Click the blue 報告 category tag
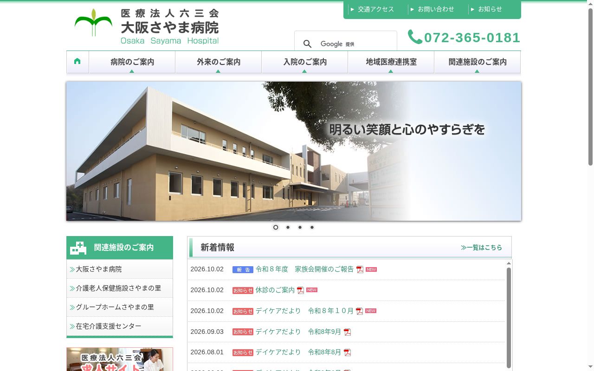The image size is (594, 371). [x=243, y=269]
